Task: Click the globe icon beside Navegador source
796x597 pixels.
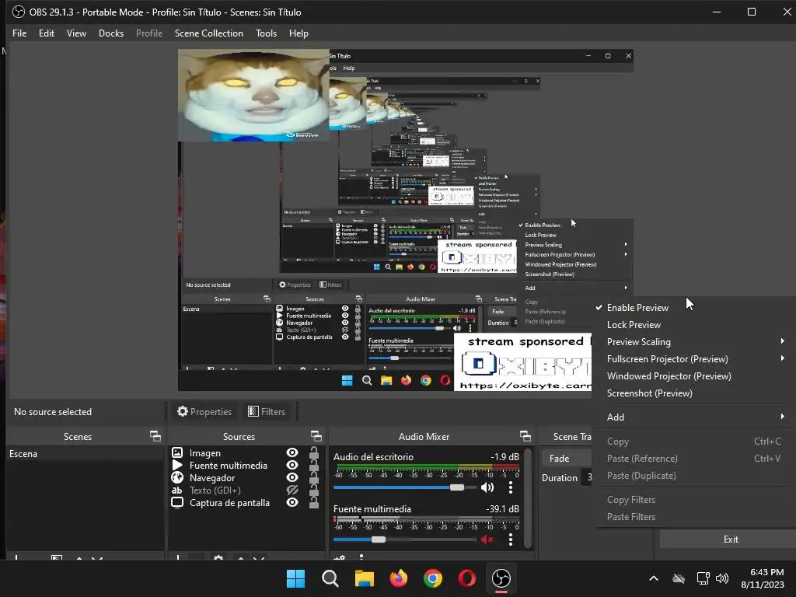Action: (177, 477)
